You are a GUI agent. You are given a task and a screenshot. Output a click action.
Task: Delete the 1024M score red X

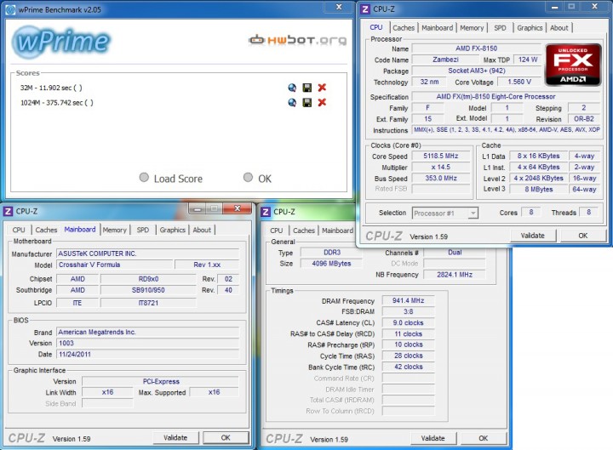[322, 102]
